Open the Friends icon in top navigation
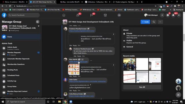 [x=78, y=15]
